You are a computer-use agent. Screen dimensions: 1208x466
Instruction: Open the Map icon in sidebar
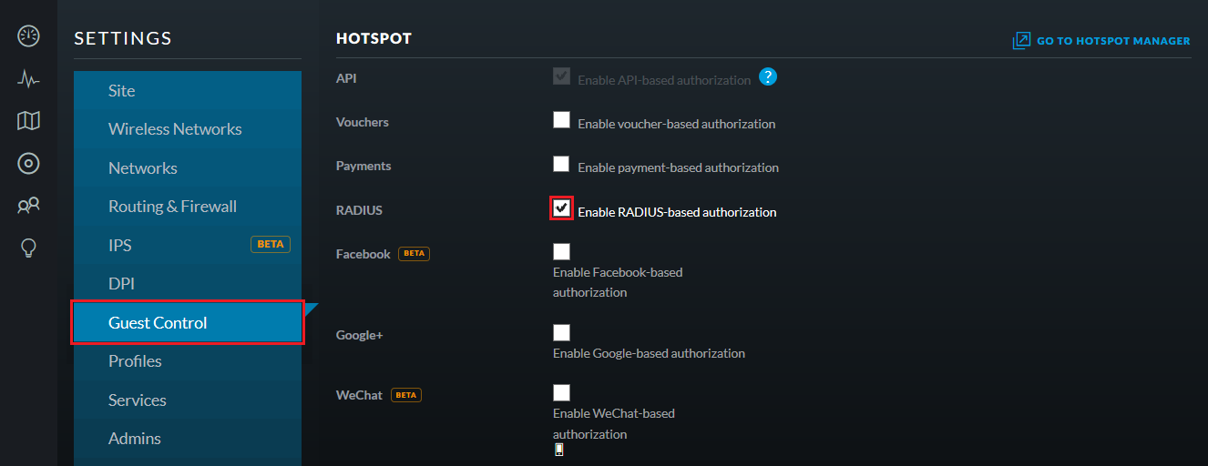28,121
